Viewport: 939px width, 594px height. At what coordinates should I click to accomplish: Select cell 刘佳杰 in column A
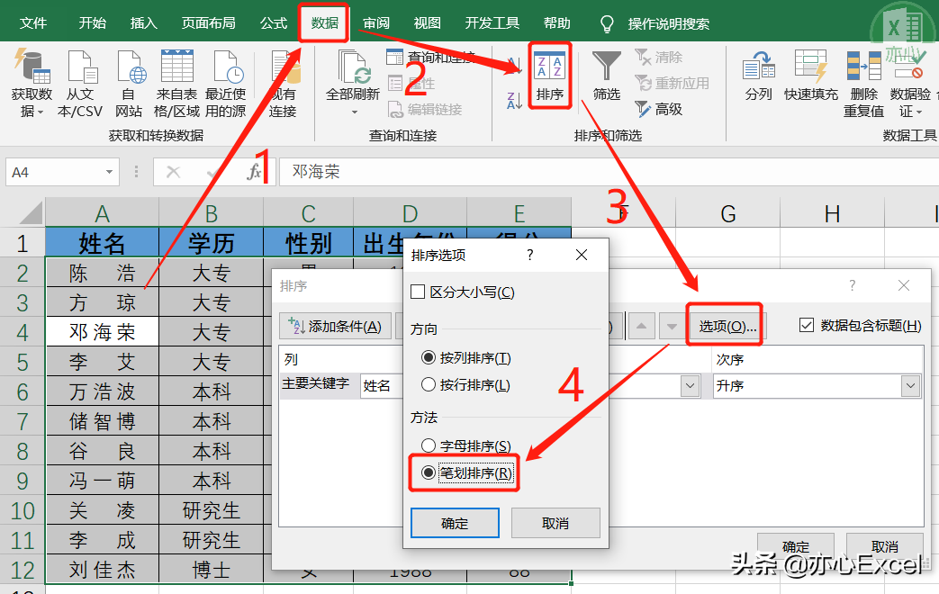(x=102, y=570)
